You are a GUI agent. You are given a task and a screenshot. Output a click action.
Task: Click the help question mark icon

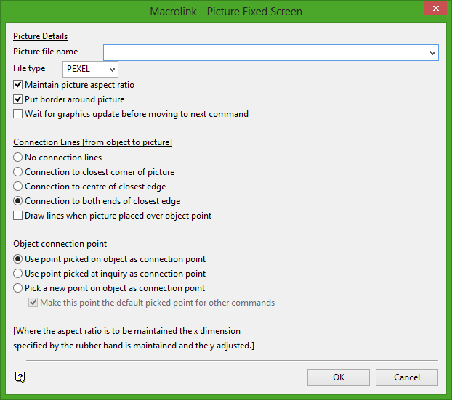coord(20,377)
